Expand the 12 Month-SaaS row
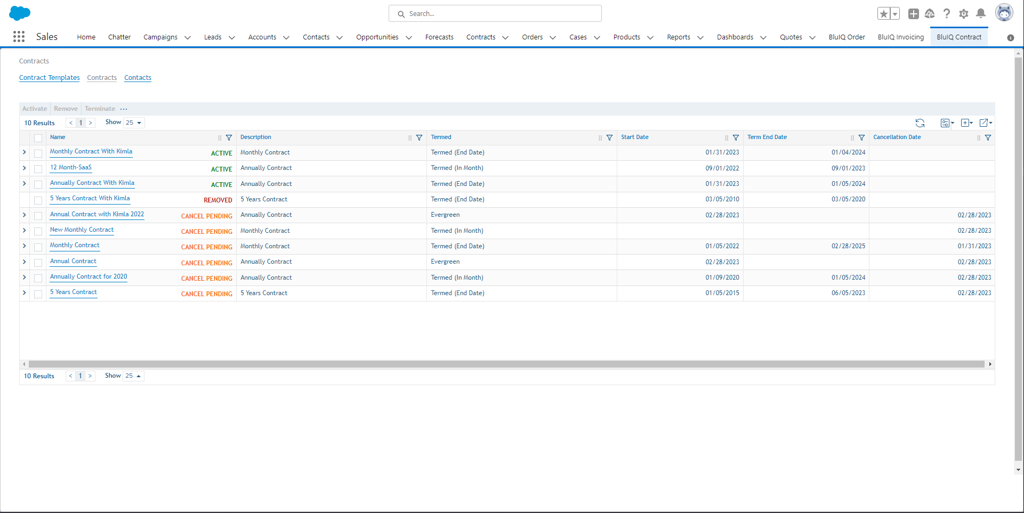Image resolution: width=1024 pixels, height=513 pixels. (x=25, y=168)
